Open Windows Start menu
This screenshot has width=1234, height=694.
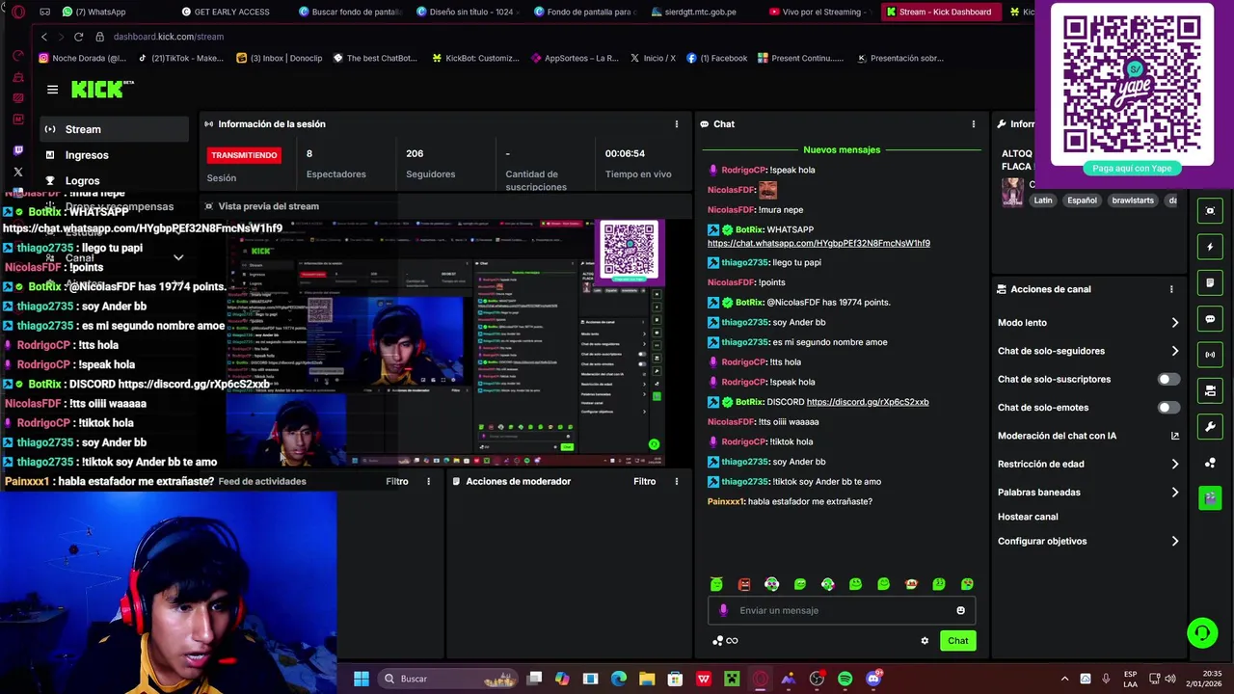pyautogui.click(x=361, y=679)
